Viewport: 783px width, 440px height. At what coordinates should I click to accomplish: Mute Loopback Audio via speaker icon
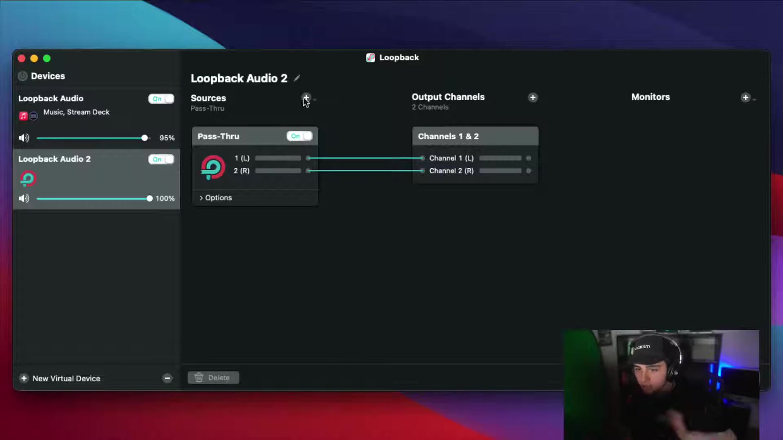pos(24,138)
